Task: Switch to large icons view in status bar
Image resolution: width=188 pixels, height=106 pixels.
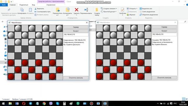Action: (187, 99)
